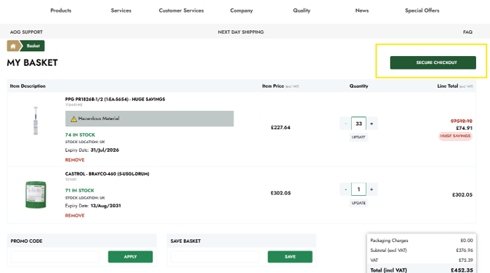Focus the promo code input field
Viewport: 490px width, 273px height.
coord(55,257)
